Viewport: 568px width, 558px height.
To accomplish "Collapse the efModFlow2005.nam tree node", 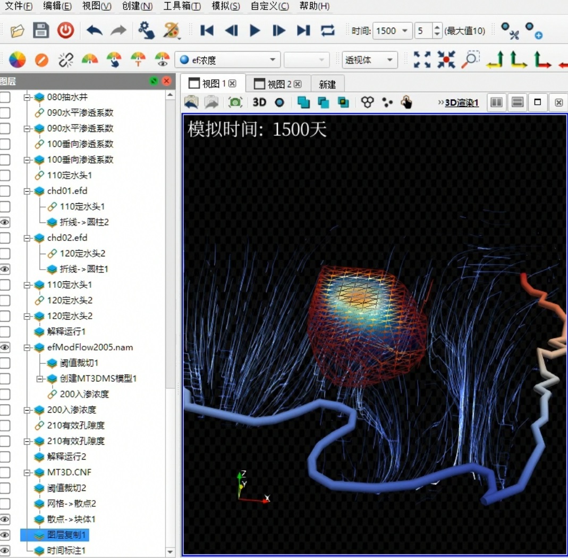I will [x=27, y=348].
